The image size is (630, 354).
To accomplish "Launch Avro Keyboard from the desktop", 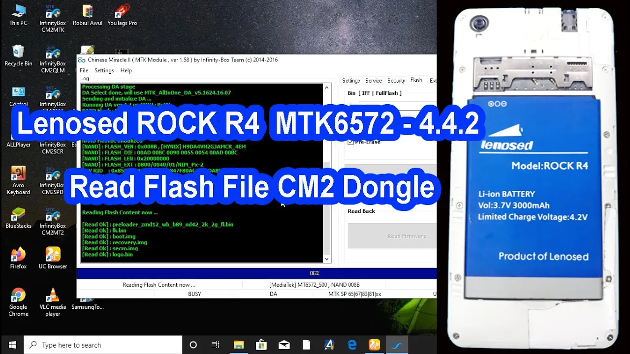I will [x=18, y=180].
